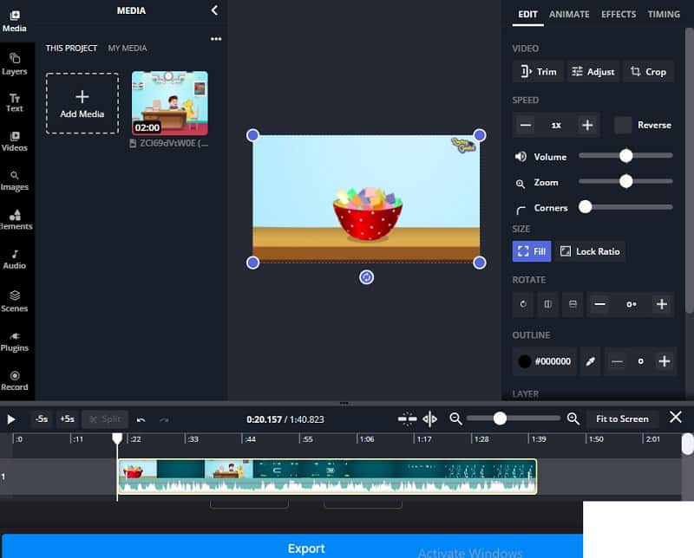Open the Audio panel
This screenshot has height=558, width=694.
click(x=14, y=259)
